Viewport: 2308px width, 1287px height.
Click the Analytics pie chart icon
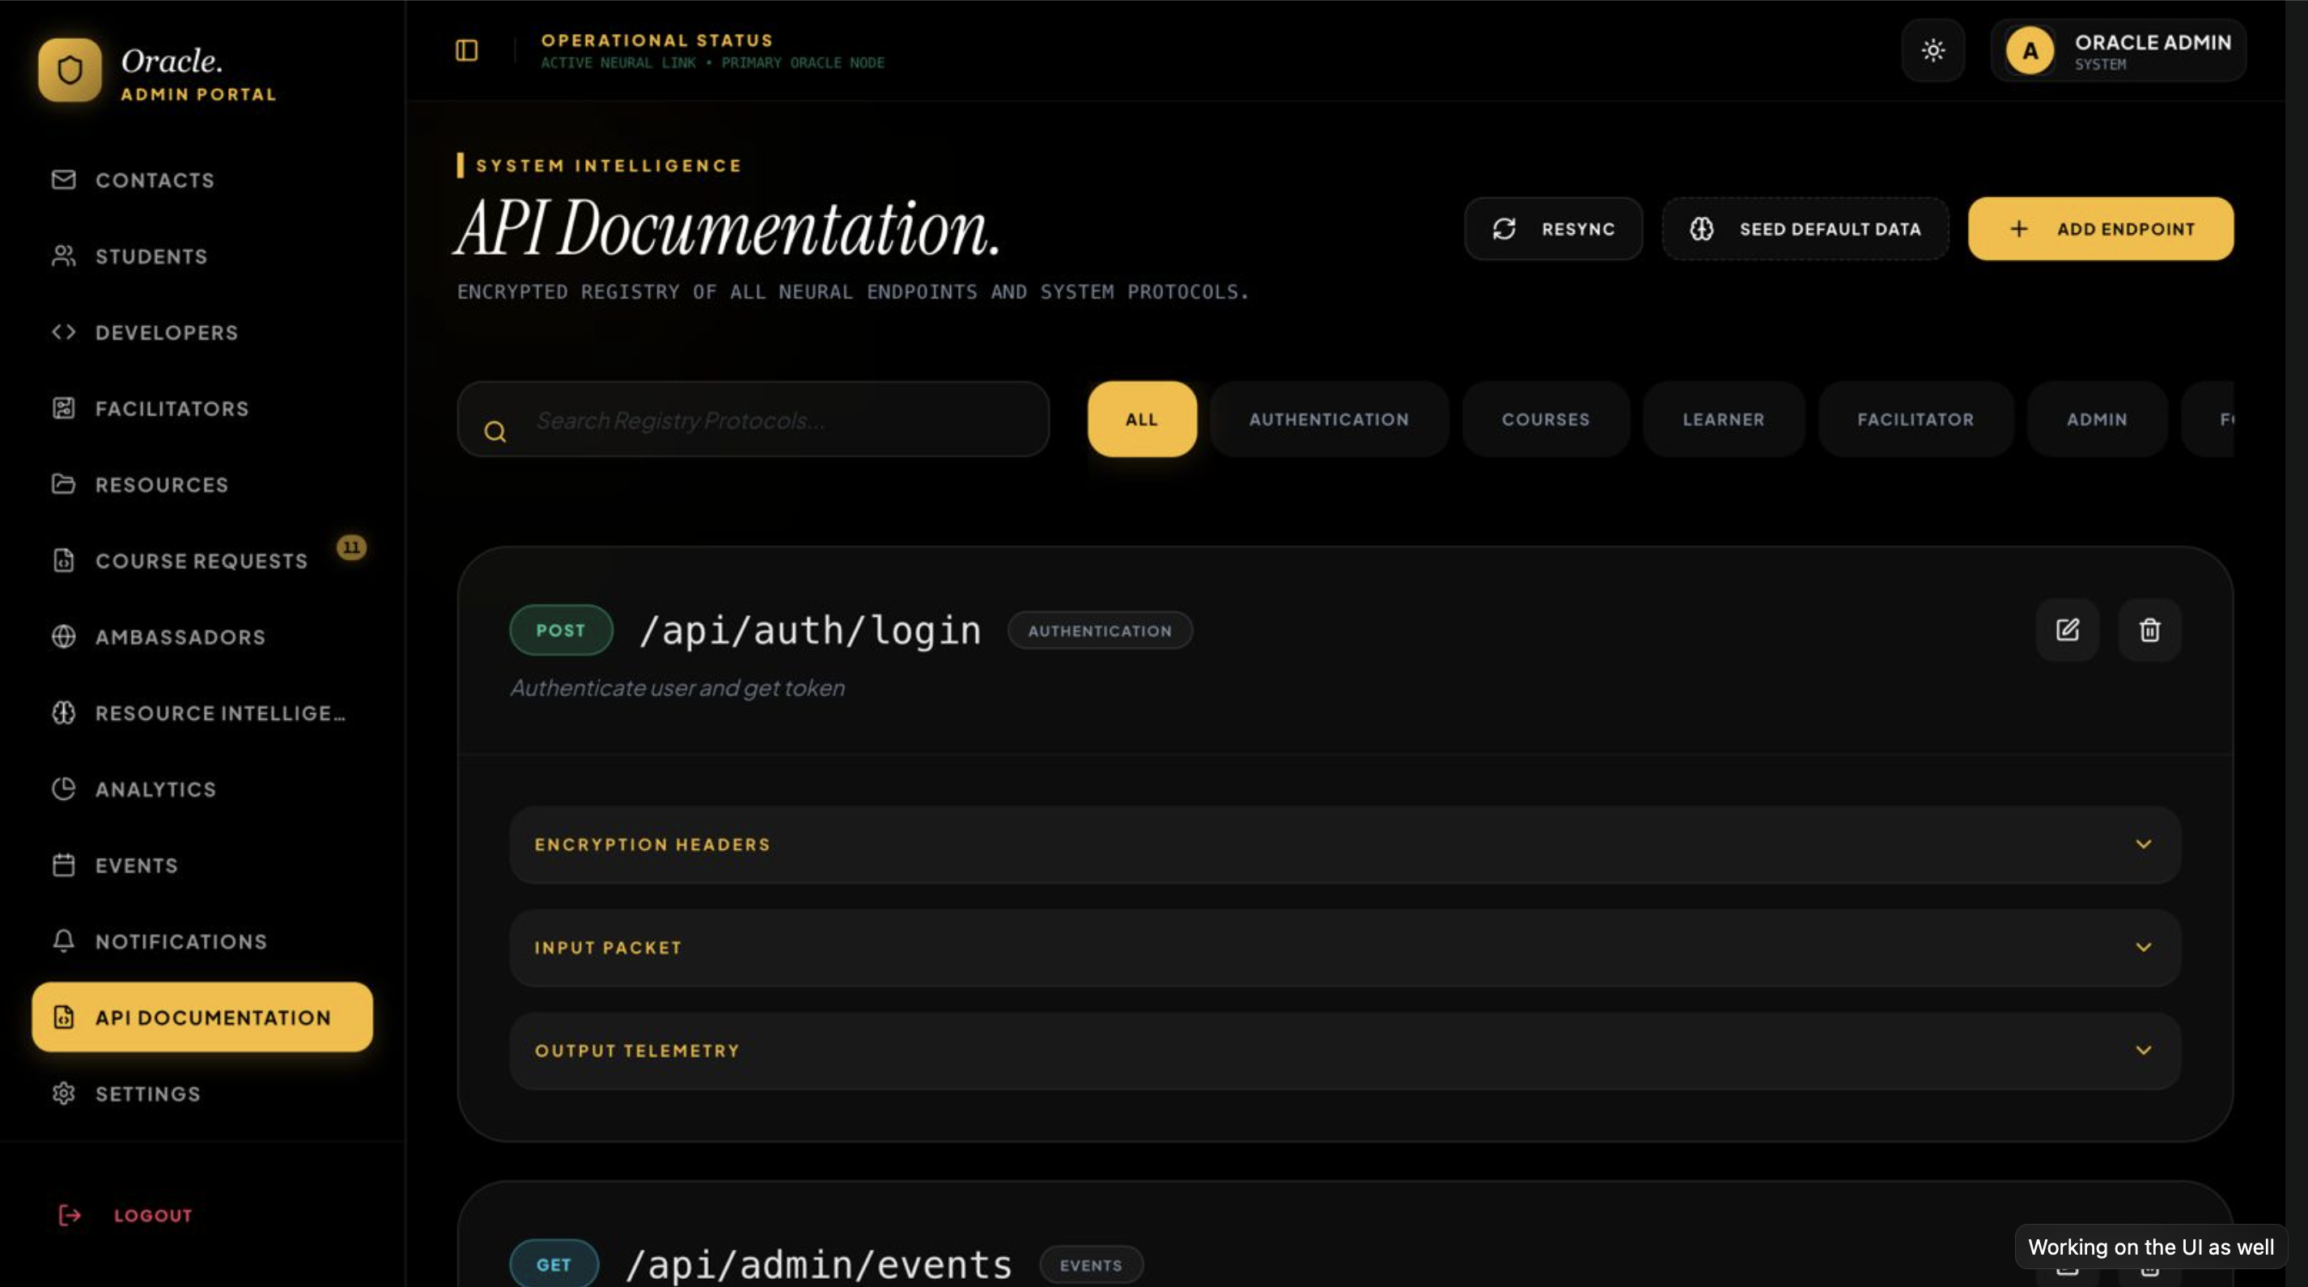point(64,789)
